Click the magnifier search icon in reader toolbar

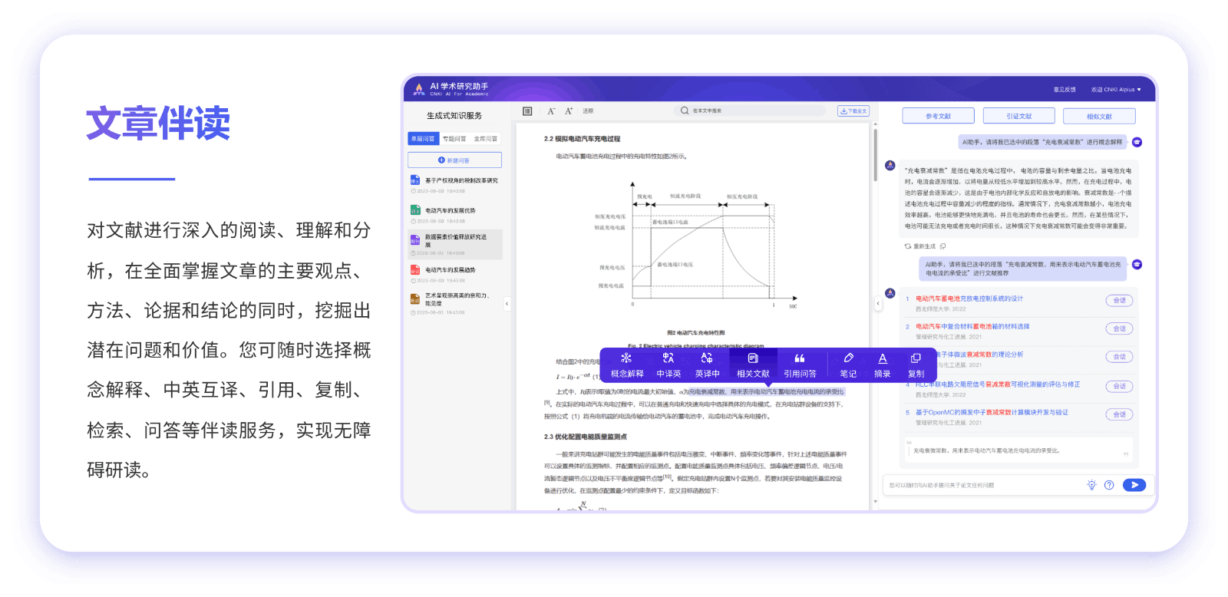[685, 110]
